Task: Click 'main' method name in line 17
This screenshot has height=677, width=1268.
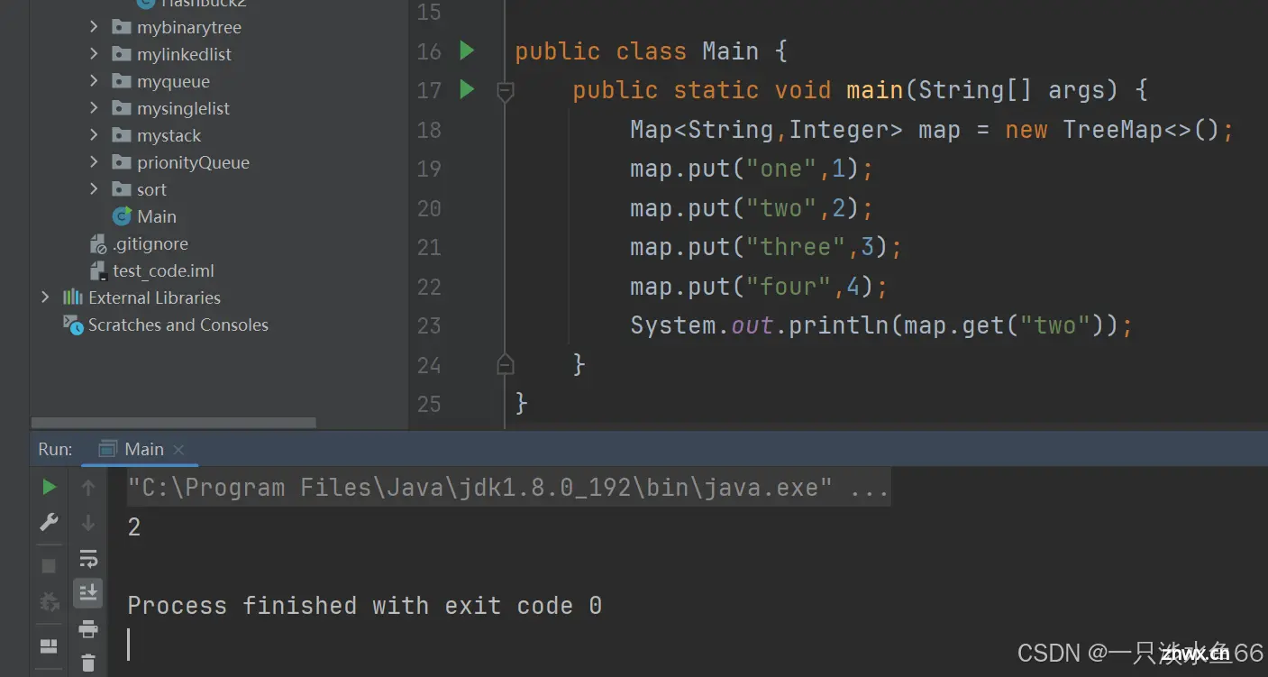Action: (x=874, y=90)
